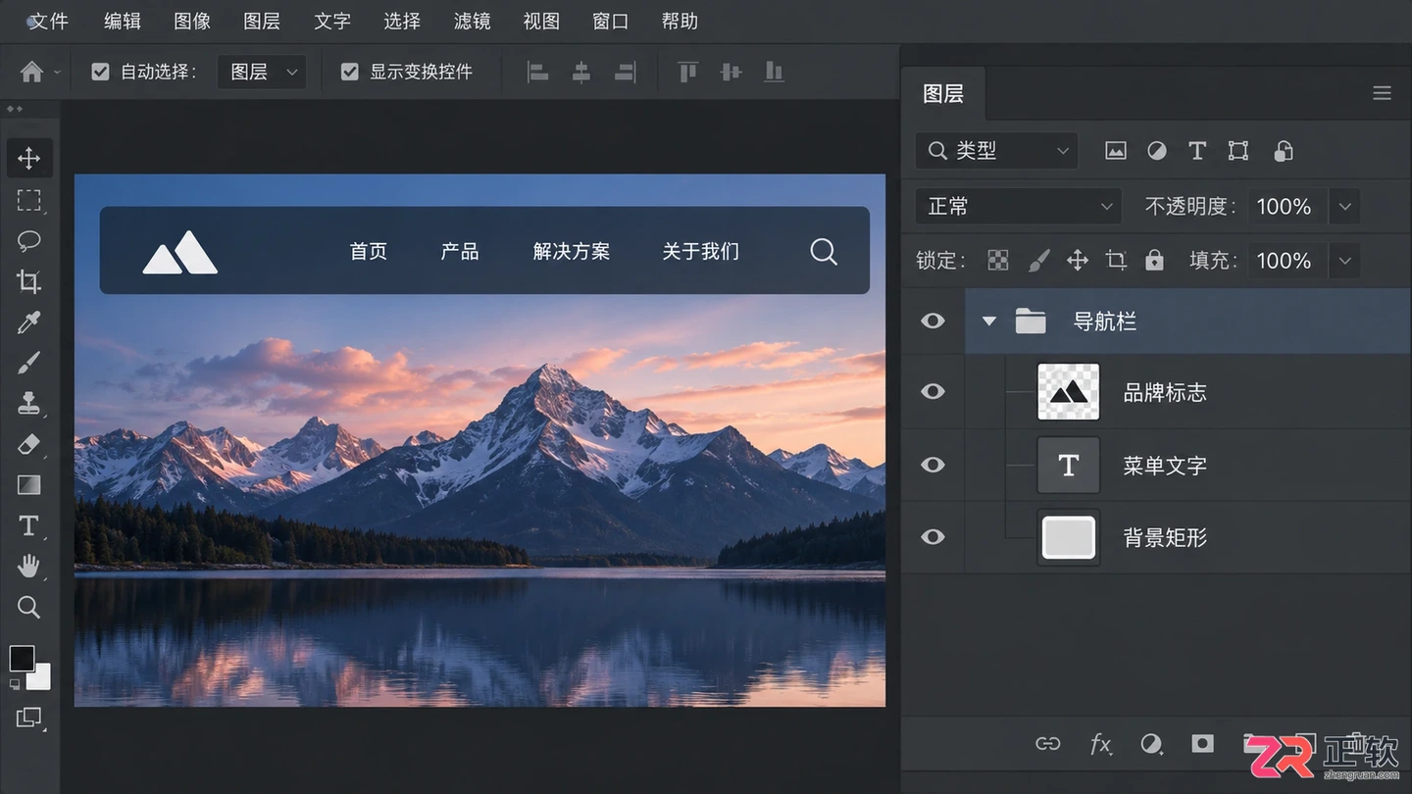The width and height of the screenshot is (1412, 794).
Task: Link layers icon at panel bottom
Action: [x=1047, y=744]
